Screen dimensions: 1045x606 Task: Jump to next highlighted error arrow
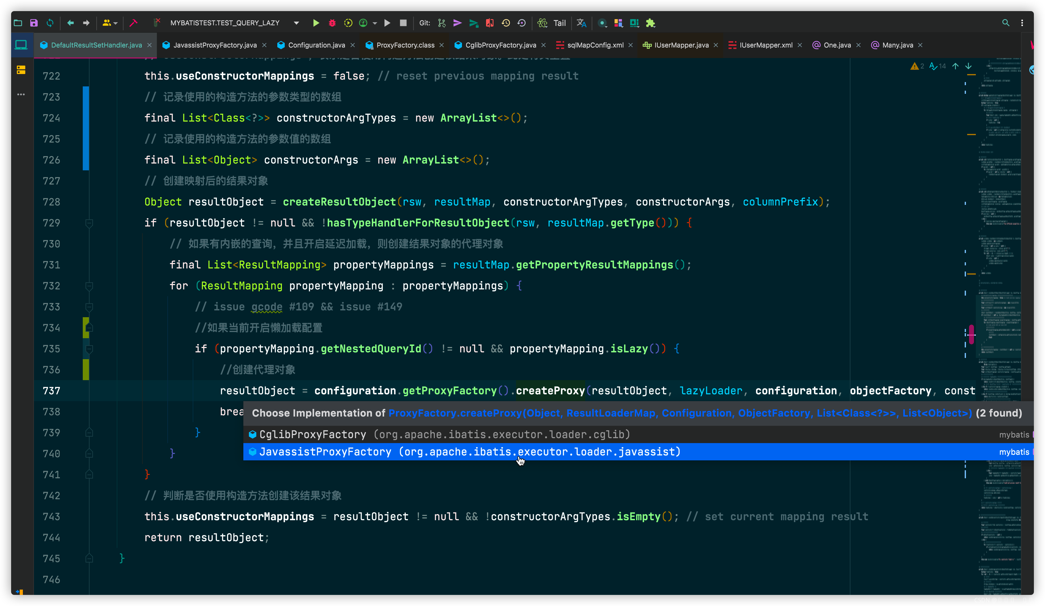click(968, 66)
